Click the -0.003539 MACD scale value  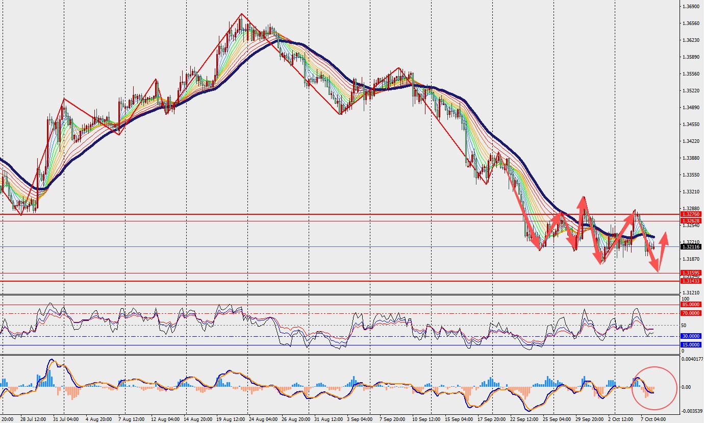pos(692,411)
